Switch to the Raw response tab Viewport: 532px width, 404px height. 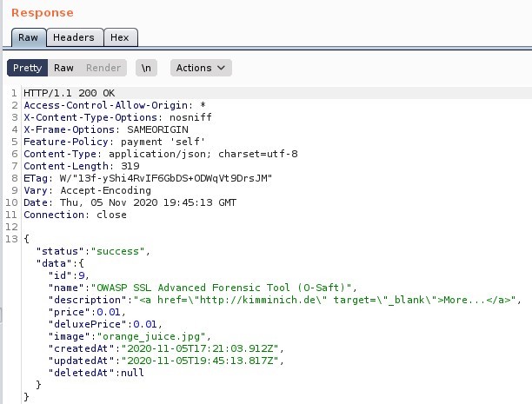(x=29, y=37)
